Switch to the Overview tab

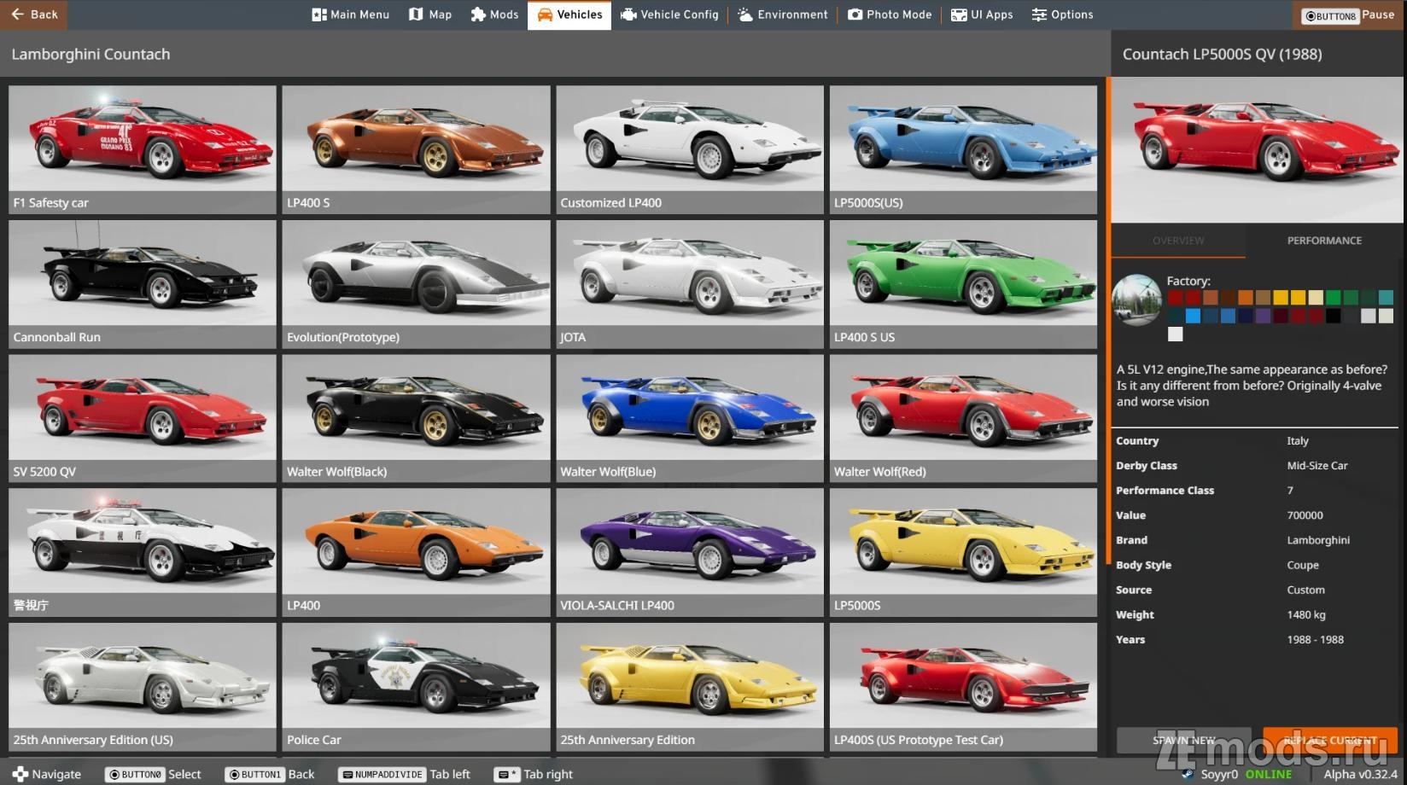pos(1178,241)
